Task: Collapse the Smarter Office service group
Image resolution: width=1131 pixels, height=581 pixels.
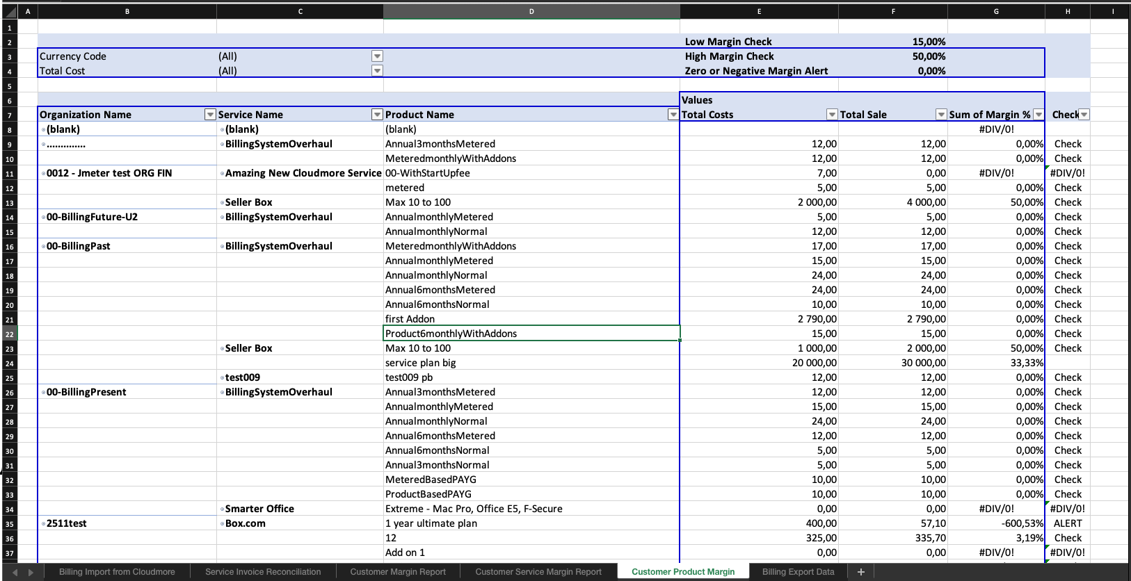Action: (x=222, y=509)
